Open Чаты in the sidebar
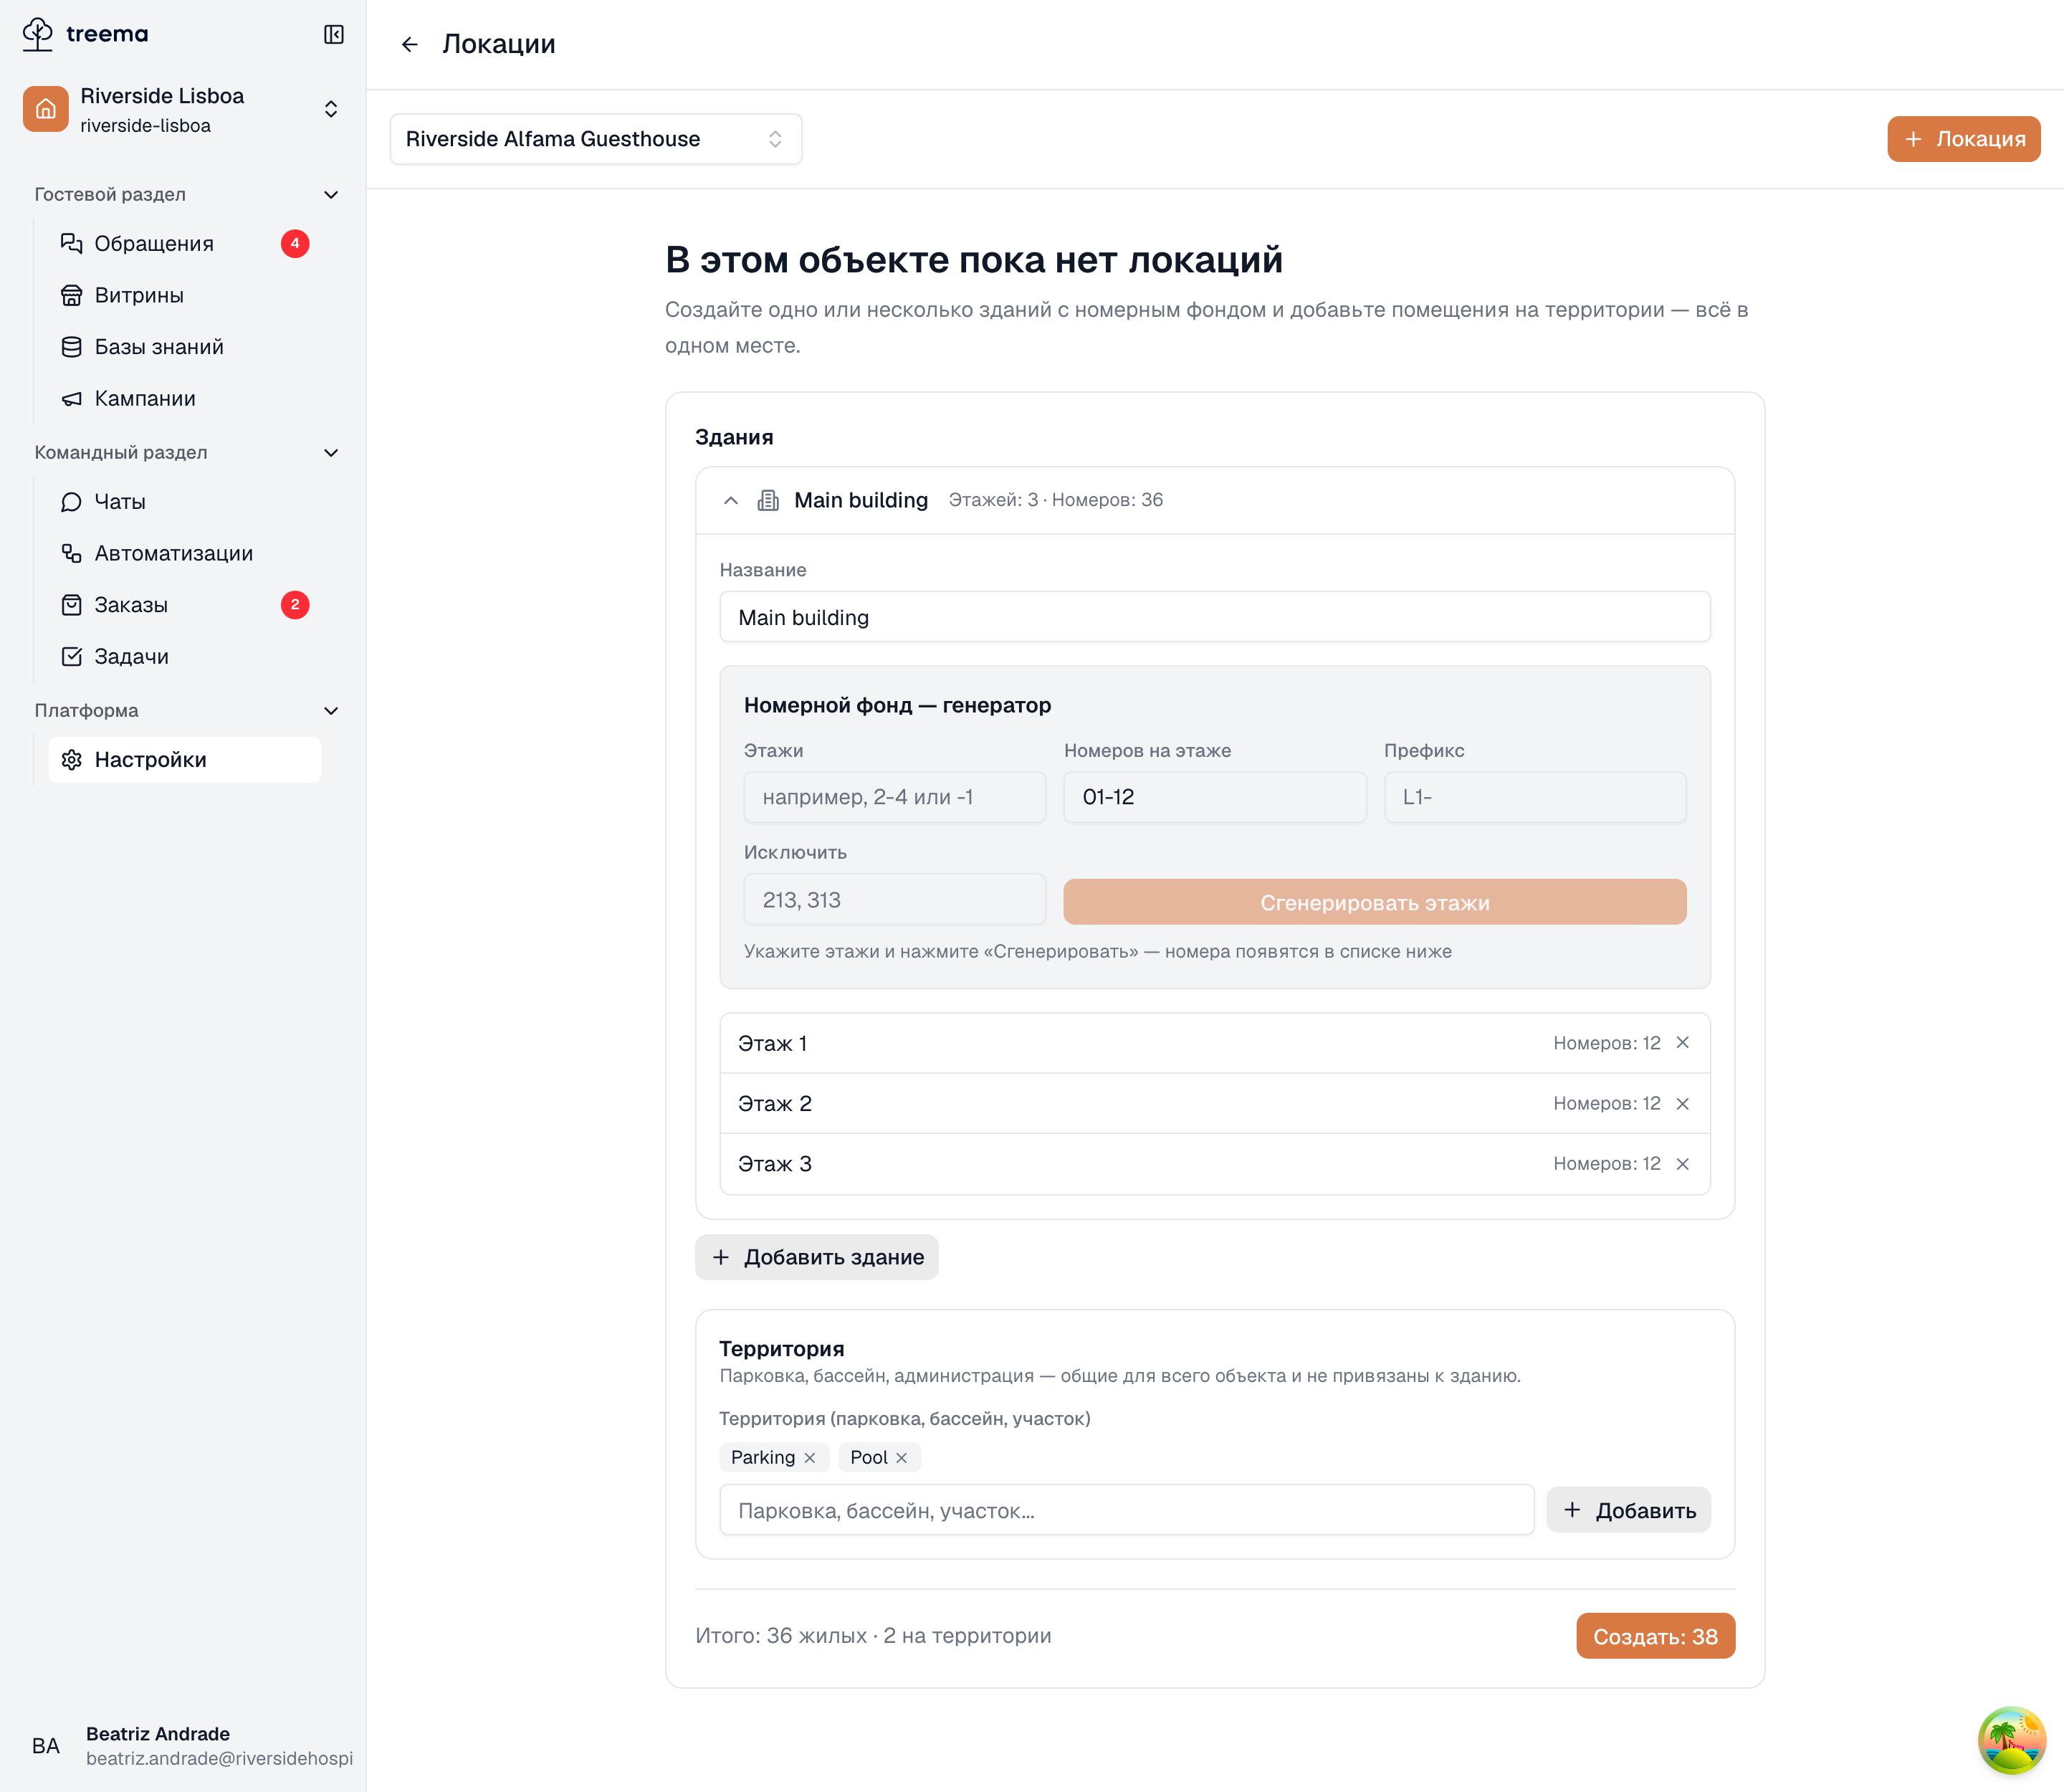Image resolution: width=2064 pixels, height=1792 pixels. tap(185, 501)
